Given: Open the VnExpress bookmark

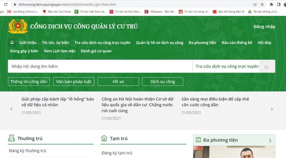Looking at the screenshot, I should point(160,12).
